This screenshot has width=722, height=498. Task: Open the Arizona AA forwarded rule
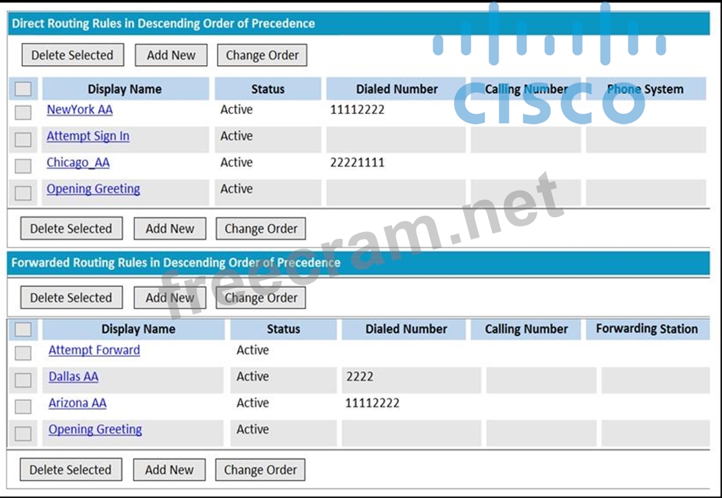(x=77, y=403)
